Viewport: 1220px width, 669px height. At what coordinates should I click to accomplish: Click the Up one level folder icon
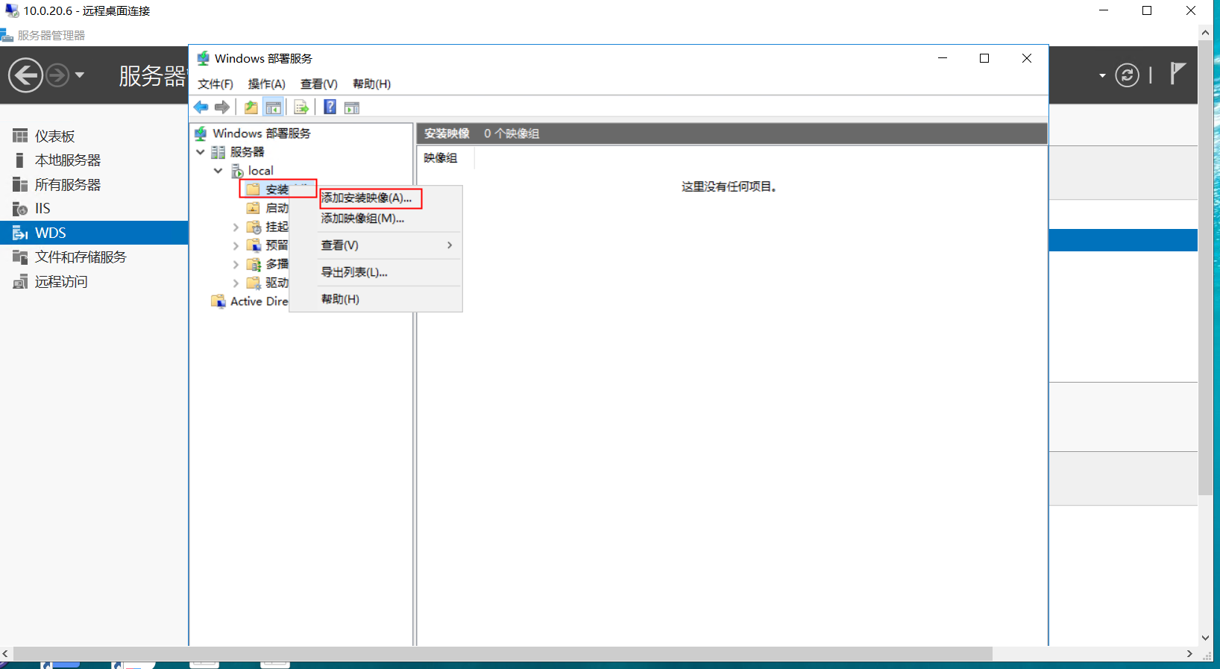click(x=251, y=107)
